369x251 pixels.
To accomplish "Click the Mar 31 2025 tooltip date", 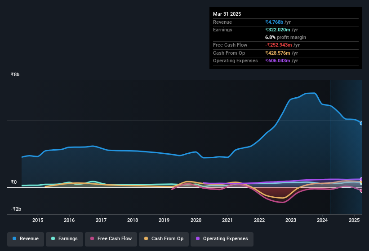I will tap(227, 14).
